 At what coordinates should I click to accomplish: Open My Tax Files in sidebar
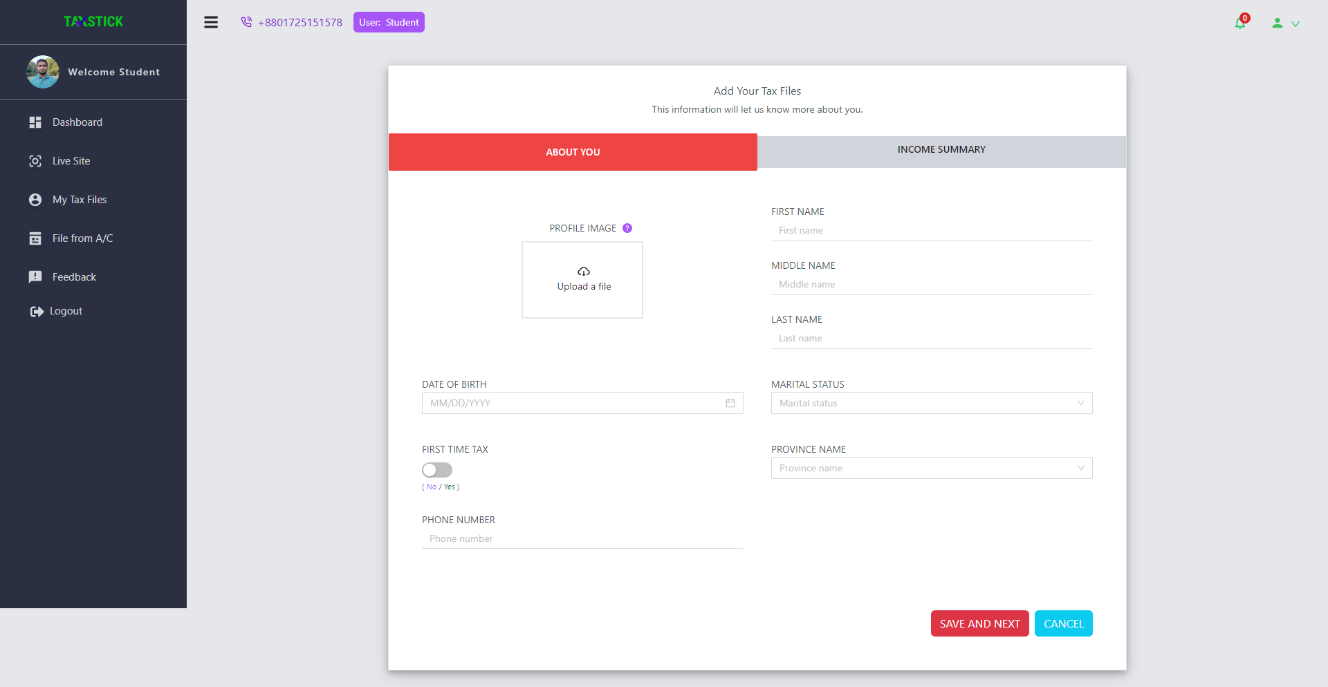(x=80, y=200)
